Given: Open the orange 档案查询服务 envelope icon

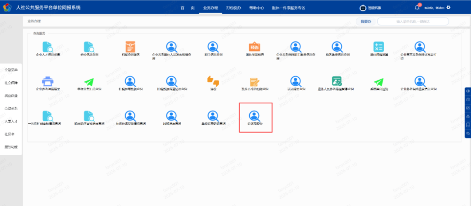Looking at the screenshot, I should click(130, 46).
